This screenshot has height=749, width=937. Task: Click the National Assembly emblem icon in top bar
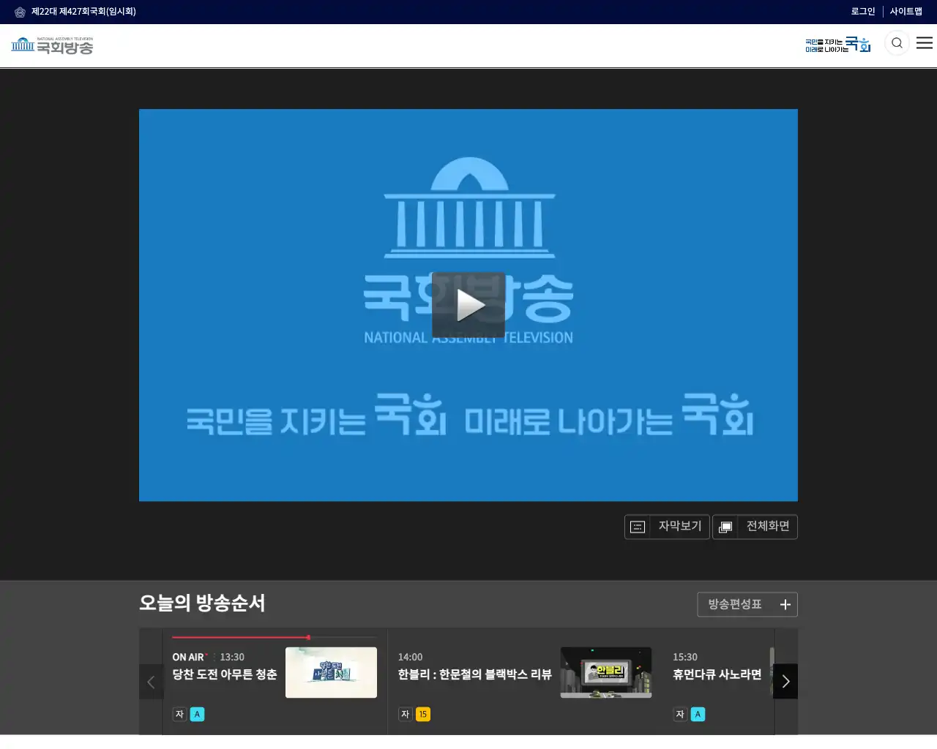(20, 12)
